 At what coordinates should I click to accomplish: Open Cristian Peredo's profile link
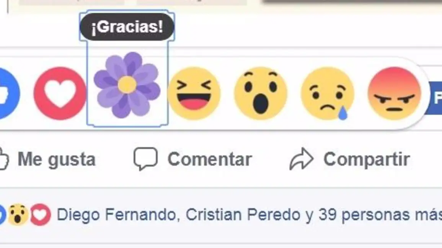tap(243, 215)
